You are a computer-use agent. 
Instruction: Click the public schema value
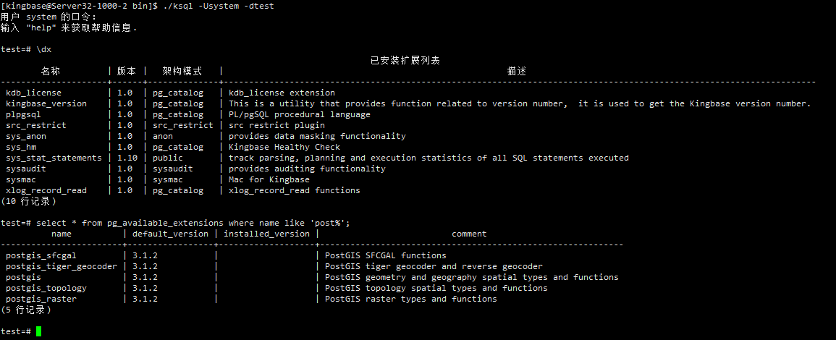click(168, 158)
